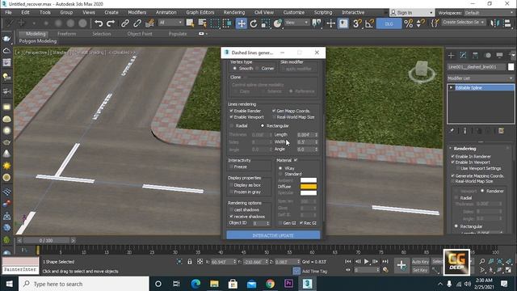Click the Width spinner arrows in dialog

[x=316, y=142]
